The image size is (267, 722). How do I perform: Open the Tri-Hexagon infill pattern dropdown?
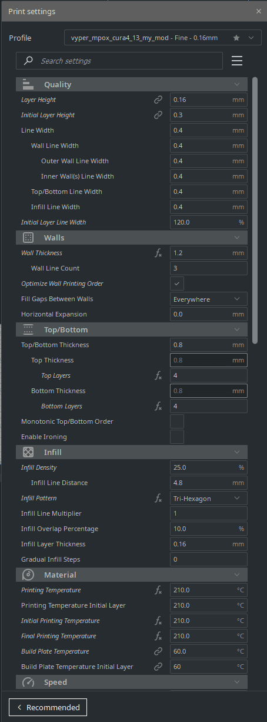pos(209,498)
